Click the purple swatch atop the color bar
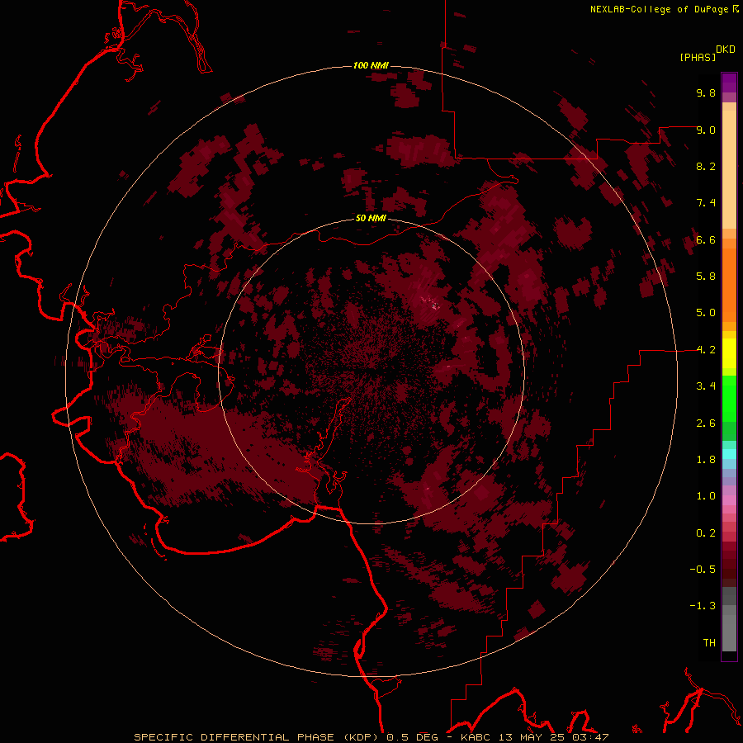 pos(729,83)
